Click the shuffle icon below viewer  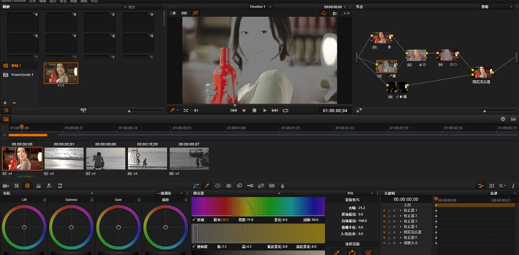[186, 110]
